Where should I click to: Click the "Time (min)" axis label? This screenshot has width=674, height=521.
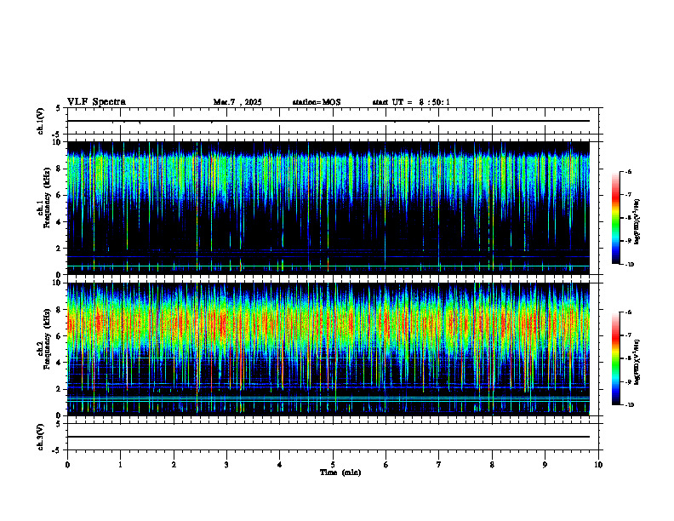click(x=340, y=472)
